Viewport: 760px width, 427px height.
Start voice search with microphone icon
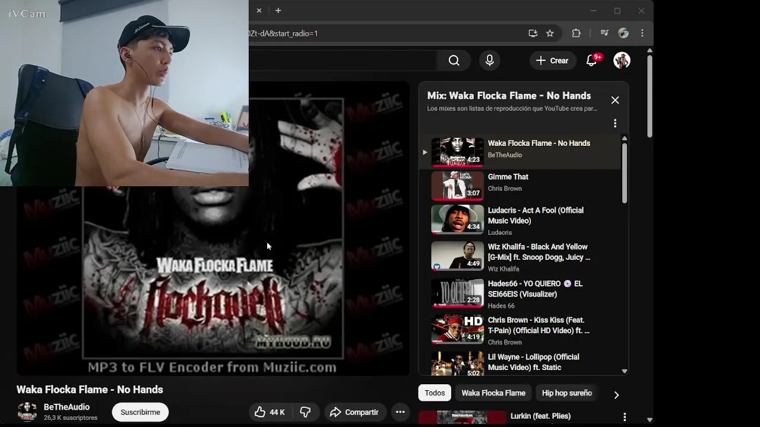click(489, 60)
